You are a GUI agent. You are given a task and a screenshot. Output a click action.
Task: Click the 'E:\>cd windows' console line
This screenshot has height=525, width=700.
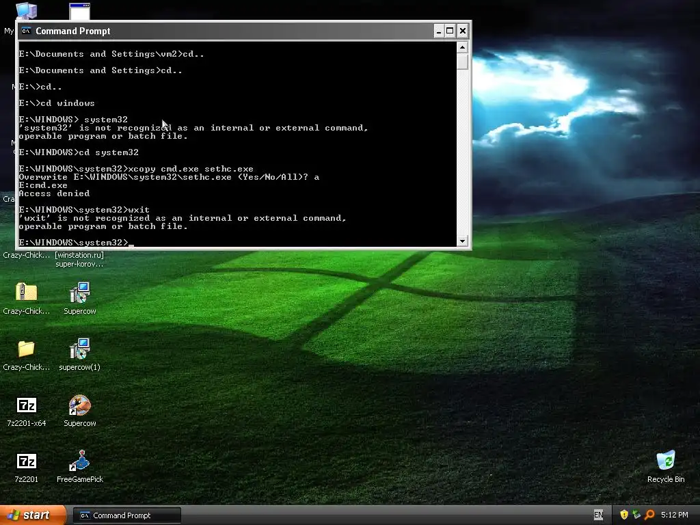pos(57,103)
